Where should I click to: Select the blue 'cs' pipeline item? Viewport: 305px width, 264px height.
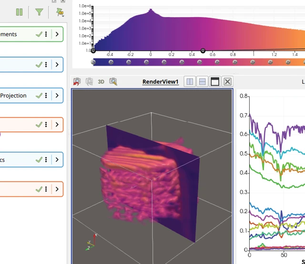pyautogui.click(x=31, y=159)
